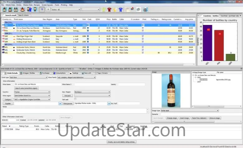Click the pie chart toolbar icon
Image resolution: width=243 pixels, height=148 pixels.
point(132,9)
